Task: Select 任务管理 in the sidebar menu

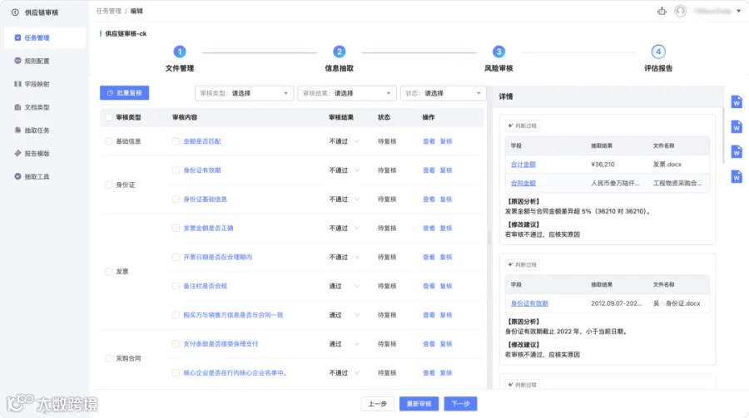Action: (45, 37)
